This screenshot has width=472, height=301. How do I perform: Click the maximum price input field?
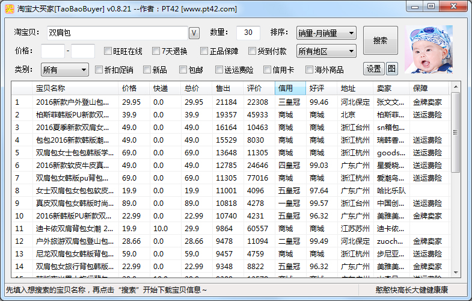pyautogui.click(x=83, y=51)
